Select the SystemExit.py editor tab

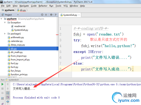tap(70, 15)
